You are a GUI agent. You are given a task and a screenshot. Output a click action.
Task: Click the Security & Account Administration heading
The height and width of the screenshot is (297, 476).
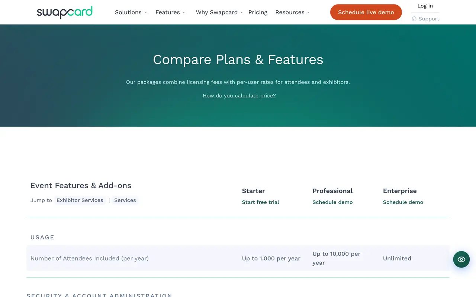[99, 295]
